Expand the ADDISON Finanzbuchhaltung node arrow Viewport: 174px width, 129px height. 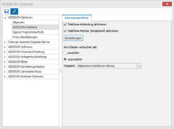coord(5,52)
